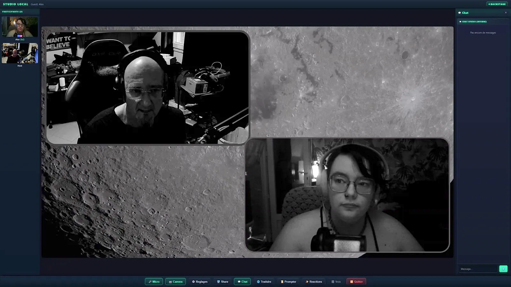511x287 pixels.
Task: Click the Host name label under thumbnail
Action: point(20,66)
